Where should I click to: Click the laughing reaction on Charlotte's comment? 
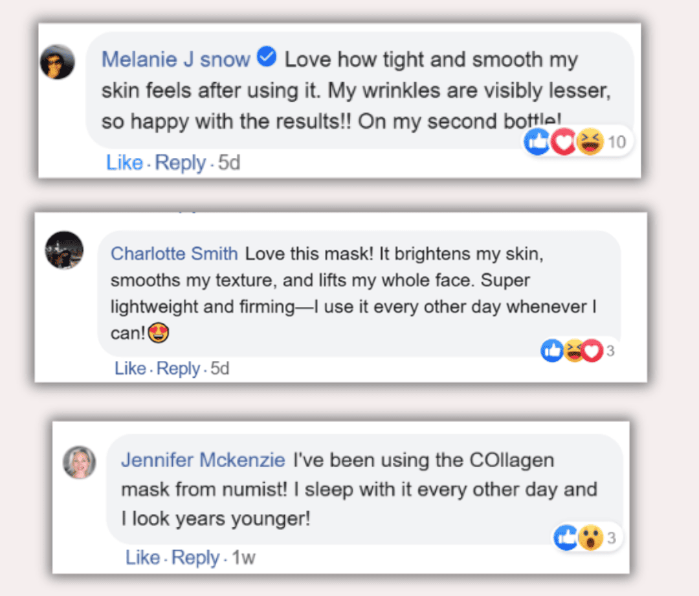[573, 351]
